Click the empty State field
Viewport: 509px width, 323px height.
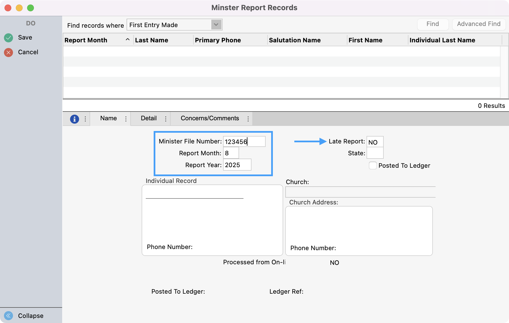[375, 153]
